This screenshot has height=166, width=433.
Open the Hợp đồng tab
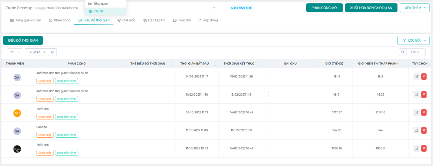click(x=208, y=20)
